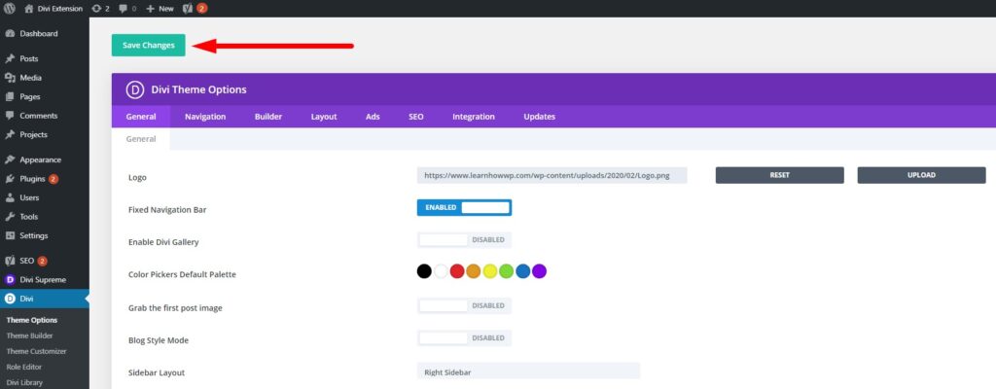Click the plus New icon in admin bar
The height and width of the screenshot is (389, 996).
(x=150, y=8)
